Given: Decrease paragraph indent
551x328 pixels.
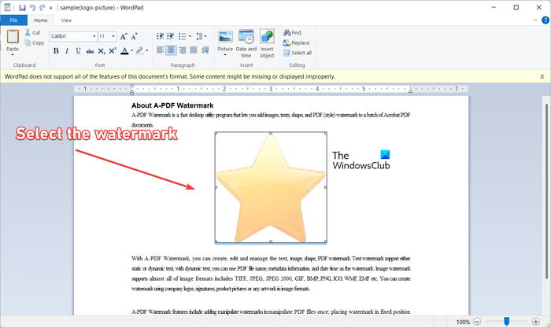Looking at the screenshot, I should [x=160, y=36].
